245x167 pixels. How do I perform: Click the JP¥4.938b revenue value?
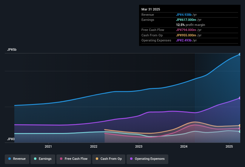(x=184, y=15)
